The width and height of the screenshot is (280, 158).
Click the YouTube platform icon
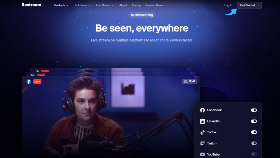pos(202,154)
